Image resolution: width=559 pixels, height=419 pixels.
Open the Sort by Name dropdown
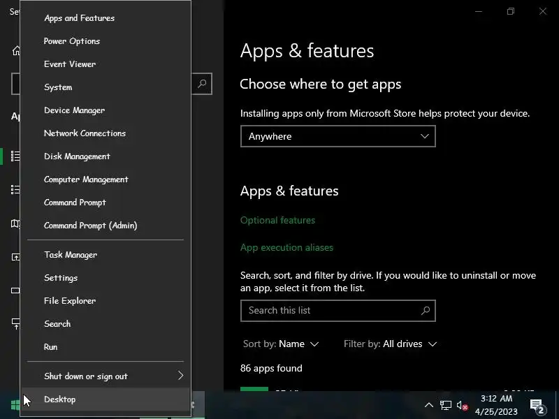[x=281, y=344]
